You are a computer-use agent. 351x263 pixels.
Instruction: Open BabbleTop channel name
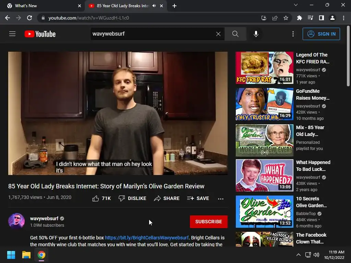(x=306, y=214)
